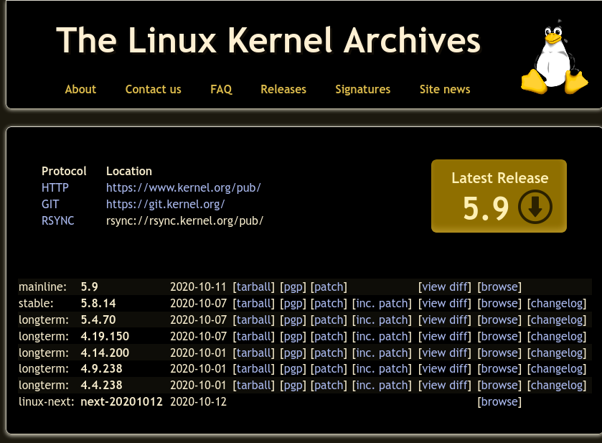Screen dimensions: 602x443
Task: View diff for longterm 5.4.70
Action: coord(445,320)
